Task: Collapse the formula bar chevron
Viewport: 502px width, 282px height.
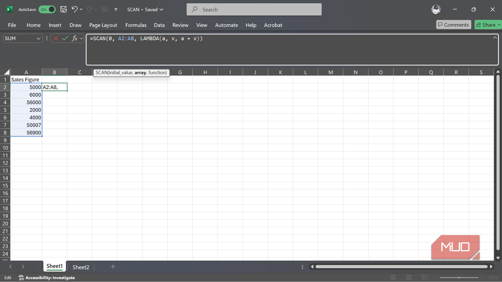Action: pos(495,38)
